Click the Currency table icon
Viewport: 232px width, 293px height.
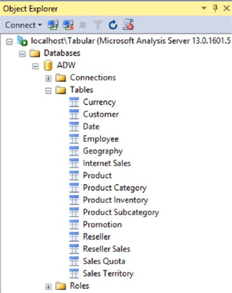click(x=74, y=102)
